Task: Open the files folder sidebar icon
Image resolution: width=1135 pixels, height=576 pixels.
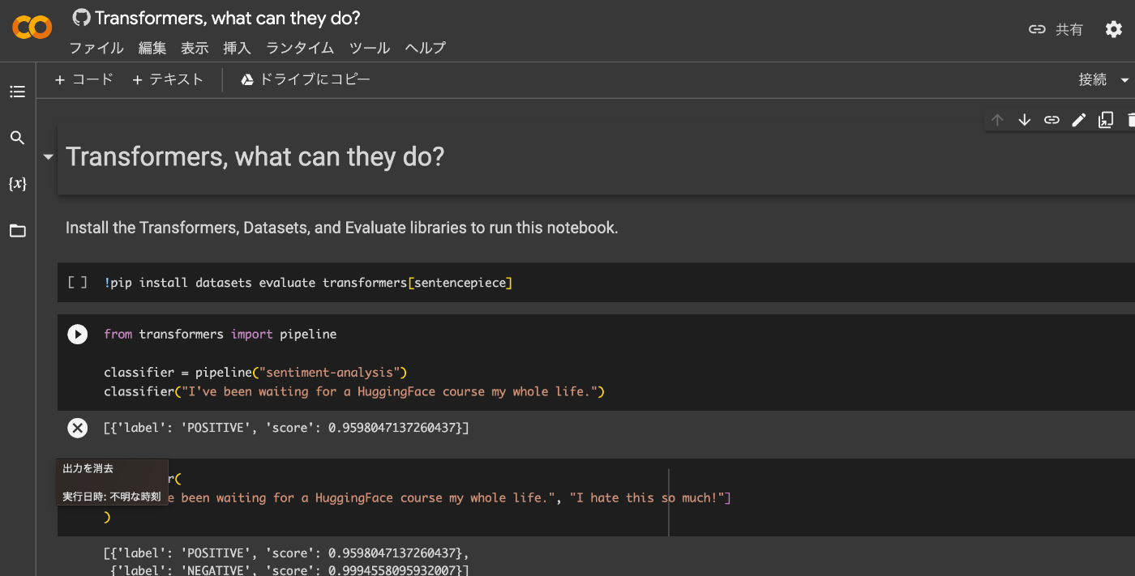Action: [x=17, y=231]
